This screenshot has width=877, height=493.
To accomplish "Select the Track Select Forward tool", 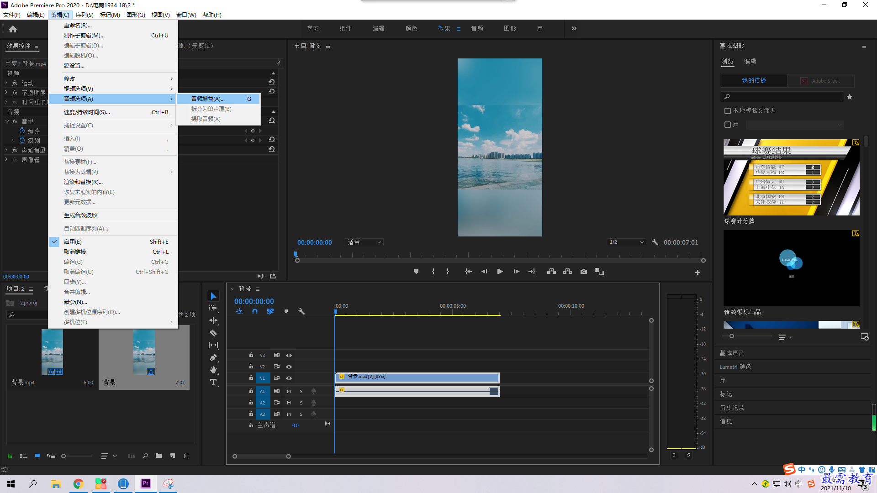I will tap(213, 309).
